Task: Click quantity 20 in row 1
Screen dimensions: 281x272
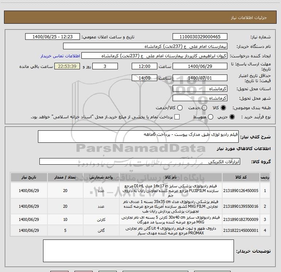Action: 65,191
